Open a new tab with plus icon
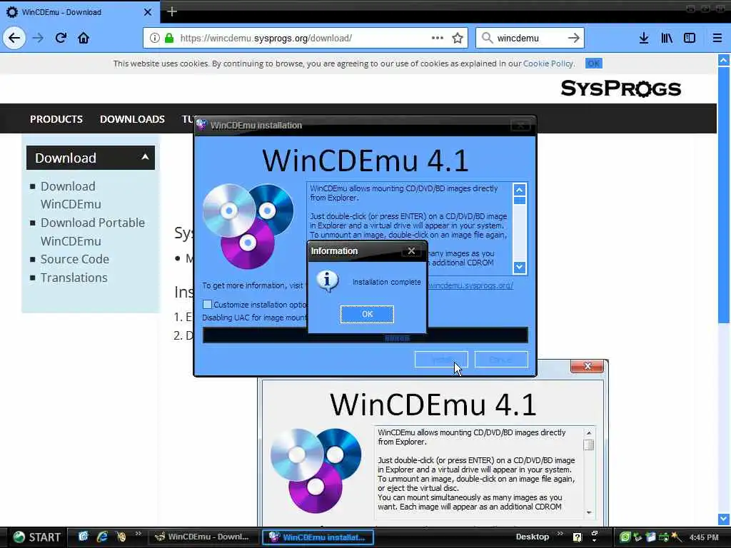731x548 pixels. pyautogui.click(x=171, y=11)
